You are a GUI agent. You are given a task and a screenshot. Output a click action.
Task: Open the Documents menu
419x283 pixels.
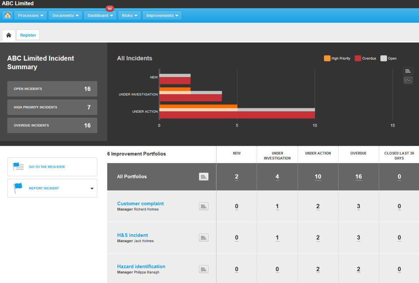point(65,15)
